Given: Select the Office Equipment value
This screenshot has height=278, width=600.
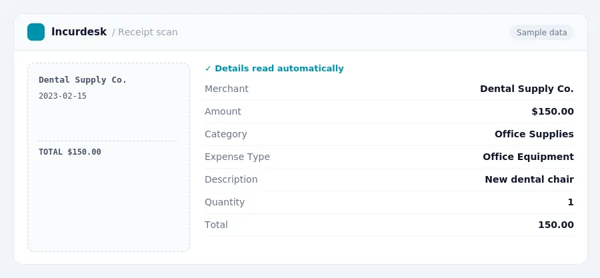Looking at the screenshot, I should click(x=528, y=157).
